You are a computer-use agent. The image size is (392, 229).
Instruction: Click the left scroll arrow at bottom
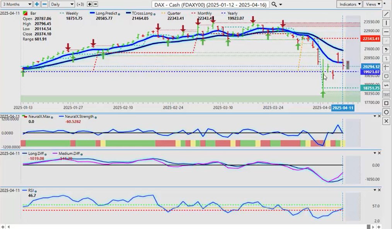coord(9,227)
